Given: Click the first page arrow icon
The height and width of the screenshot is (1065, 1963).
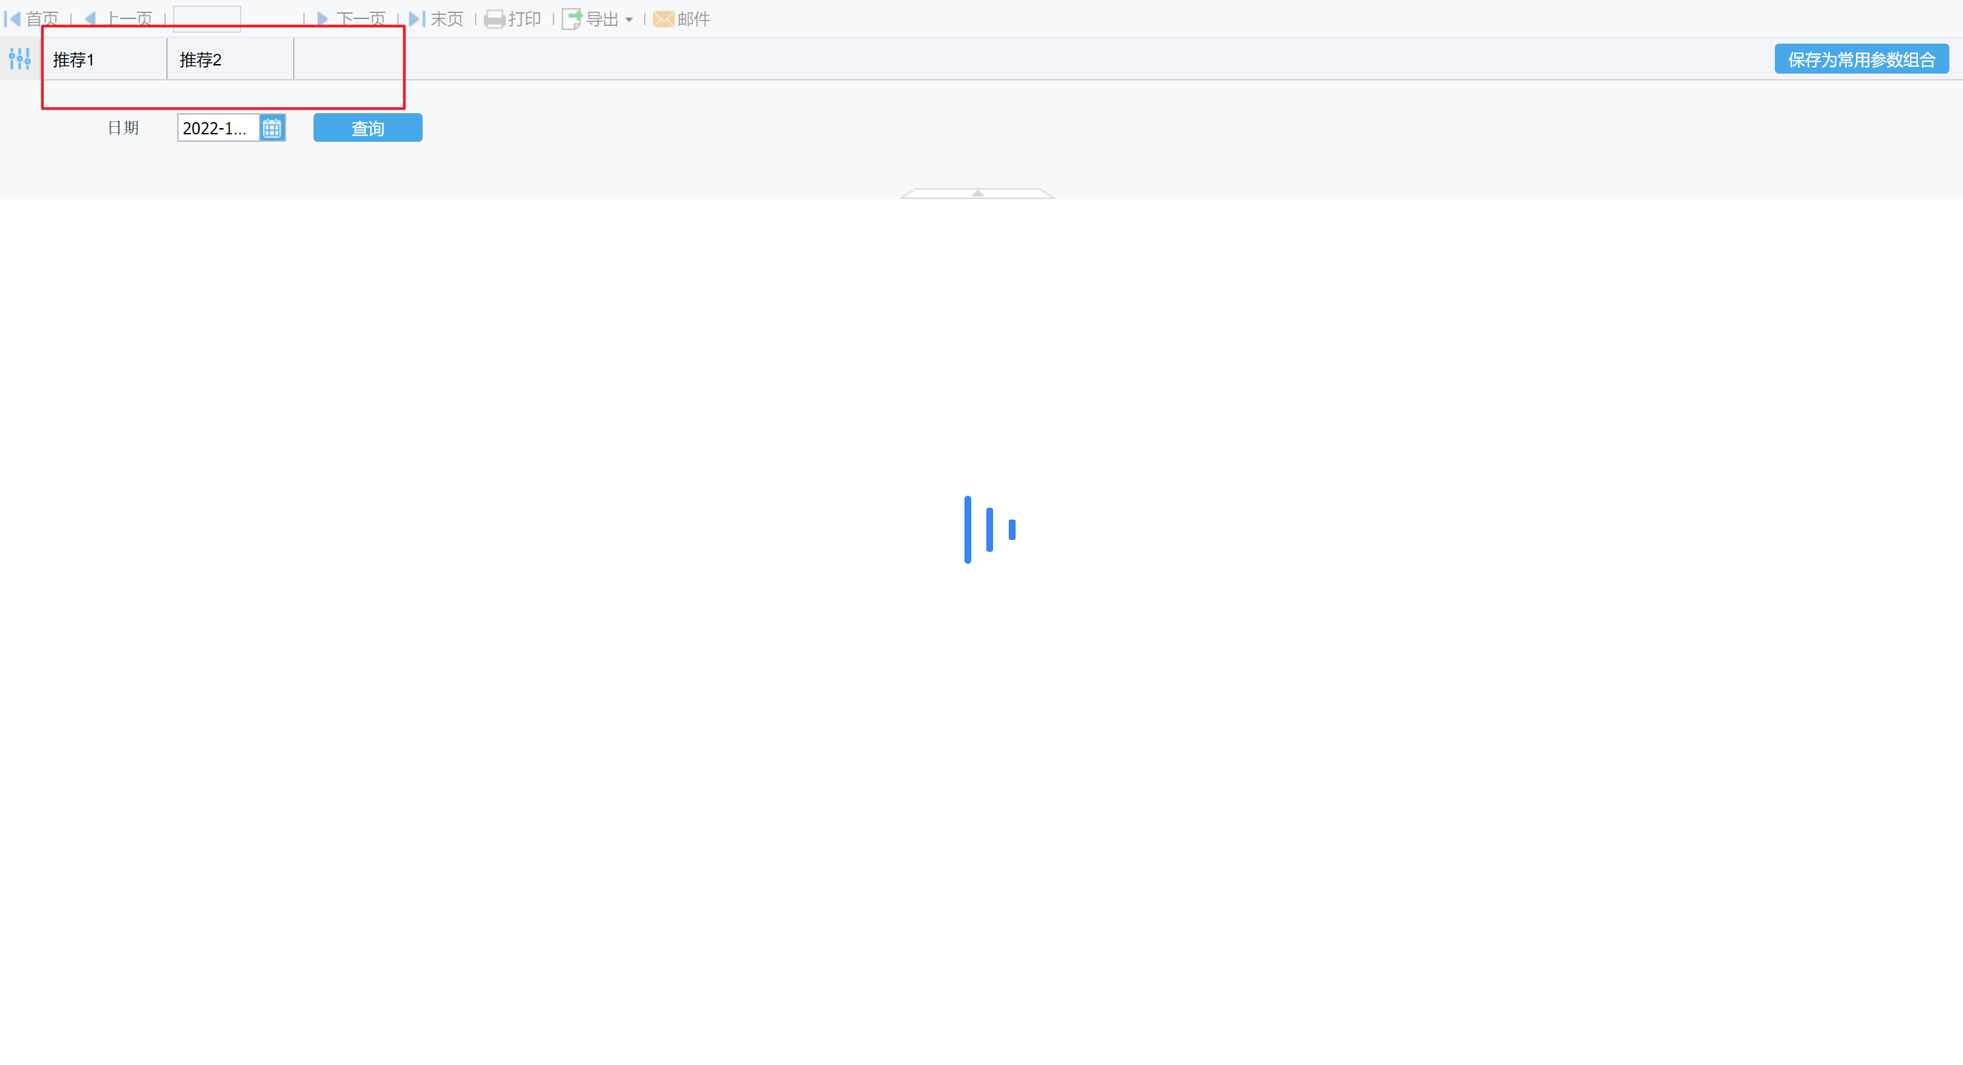Looking at the screenshot, I should (12, 18).
